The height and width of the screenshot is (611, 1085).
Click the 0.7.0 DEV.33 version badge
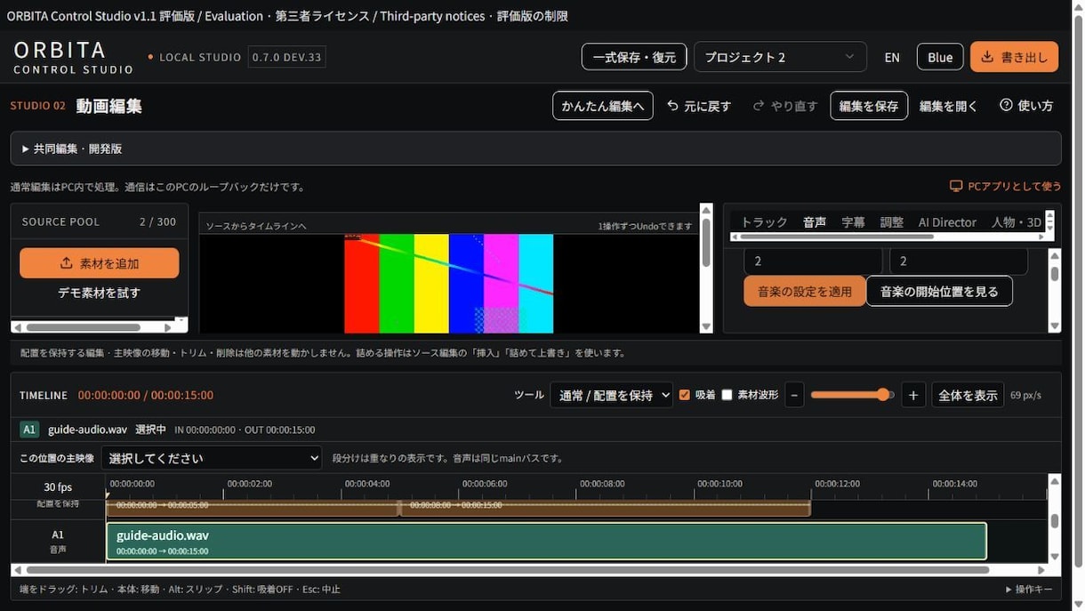click(286, 57)
